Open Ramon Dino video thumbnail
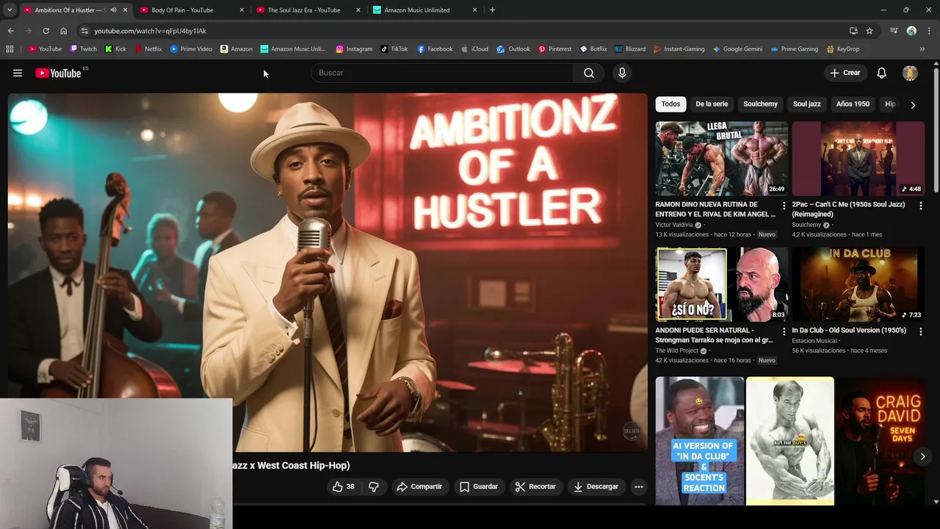 pyautogui.click(x=721, y=159)
